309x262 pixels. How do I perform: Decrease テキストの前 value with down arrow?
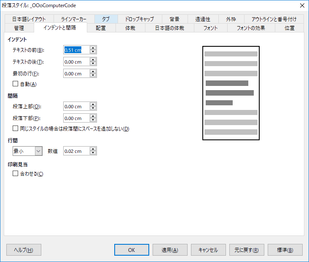click(x=93, y=52)
